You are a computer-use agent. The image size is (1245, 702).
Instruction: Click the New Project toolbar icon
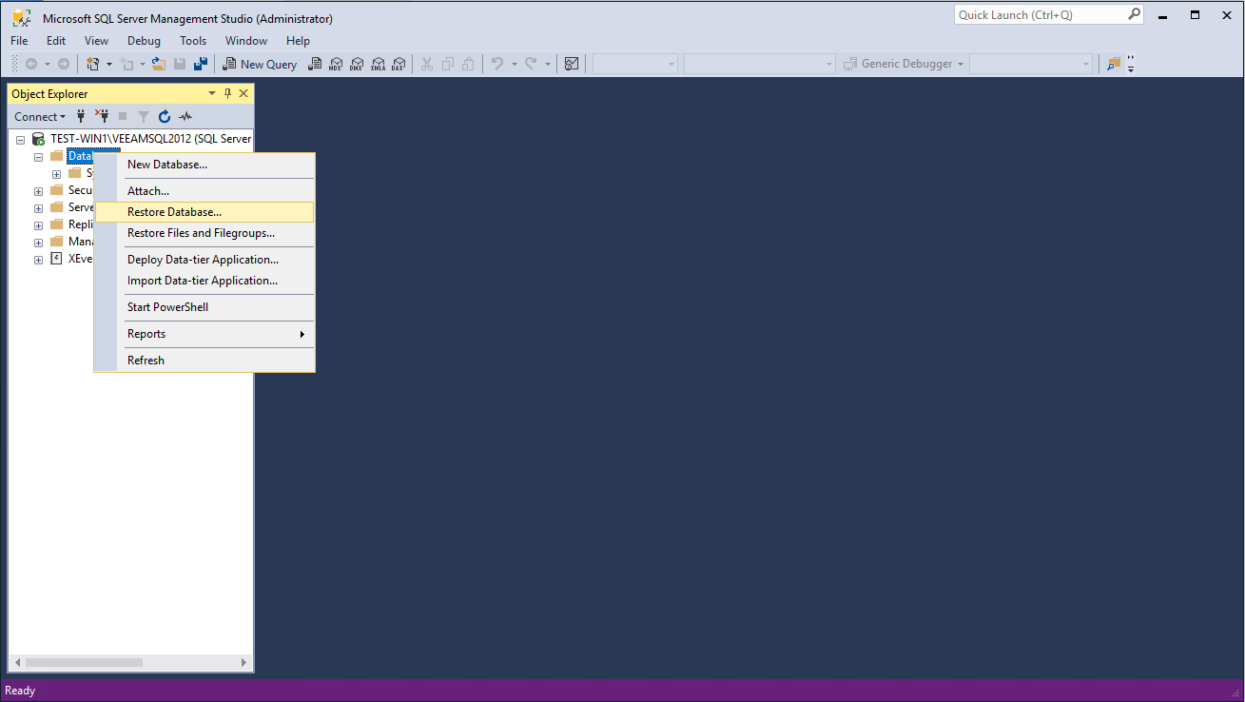click(93, 64)
